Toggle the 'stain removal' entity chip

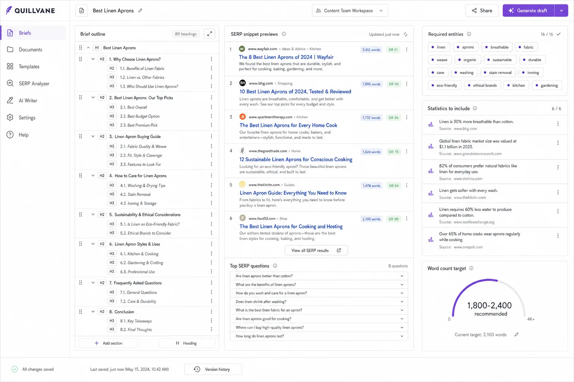(x=498, y=72)
